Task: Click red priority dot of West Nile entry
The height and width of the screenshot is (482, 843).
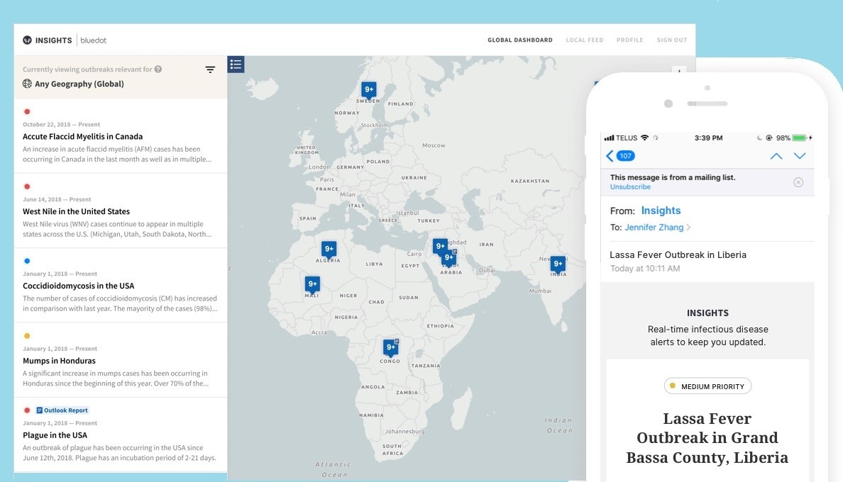Action: tap(27, 186)
